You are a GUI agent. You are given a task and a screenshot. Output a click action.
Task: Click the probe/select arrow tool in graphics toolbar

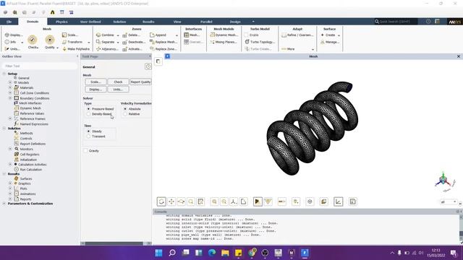[258, 201]
